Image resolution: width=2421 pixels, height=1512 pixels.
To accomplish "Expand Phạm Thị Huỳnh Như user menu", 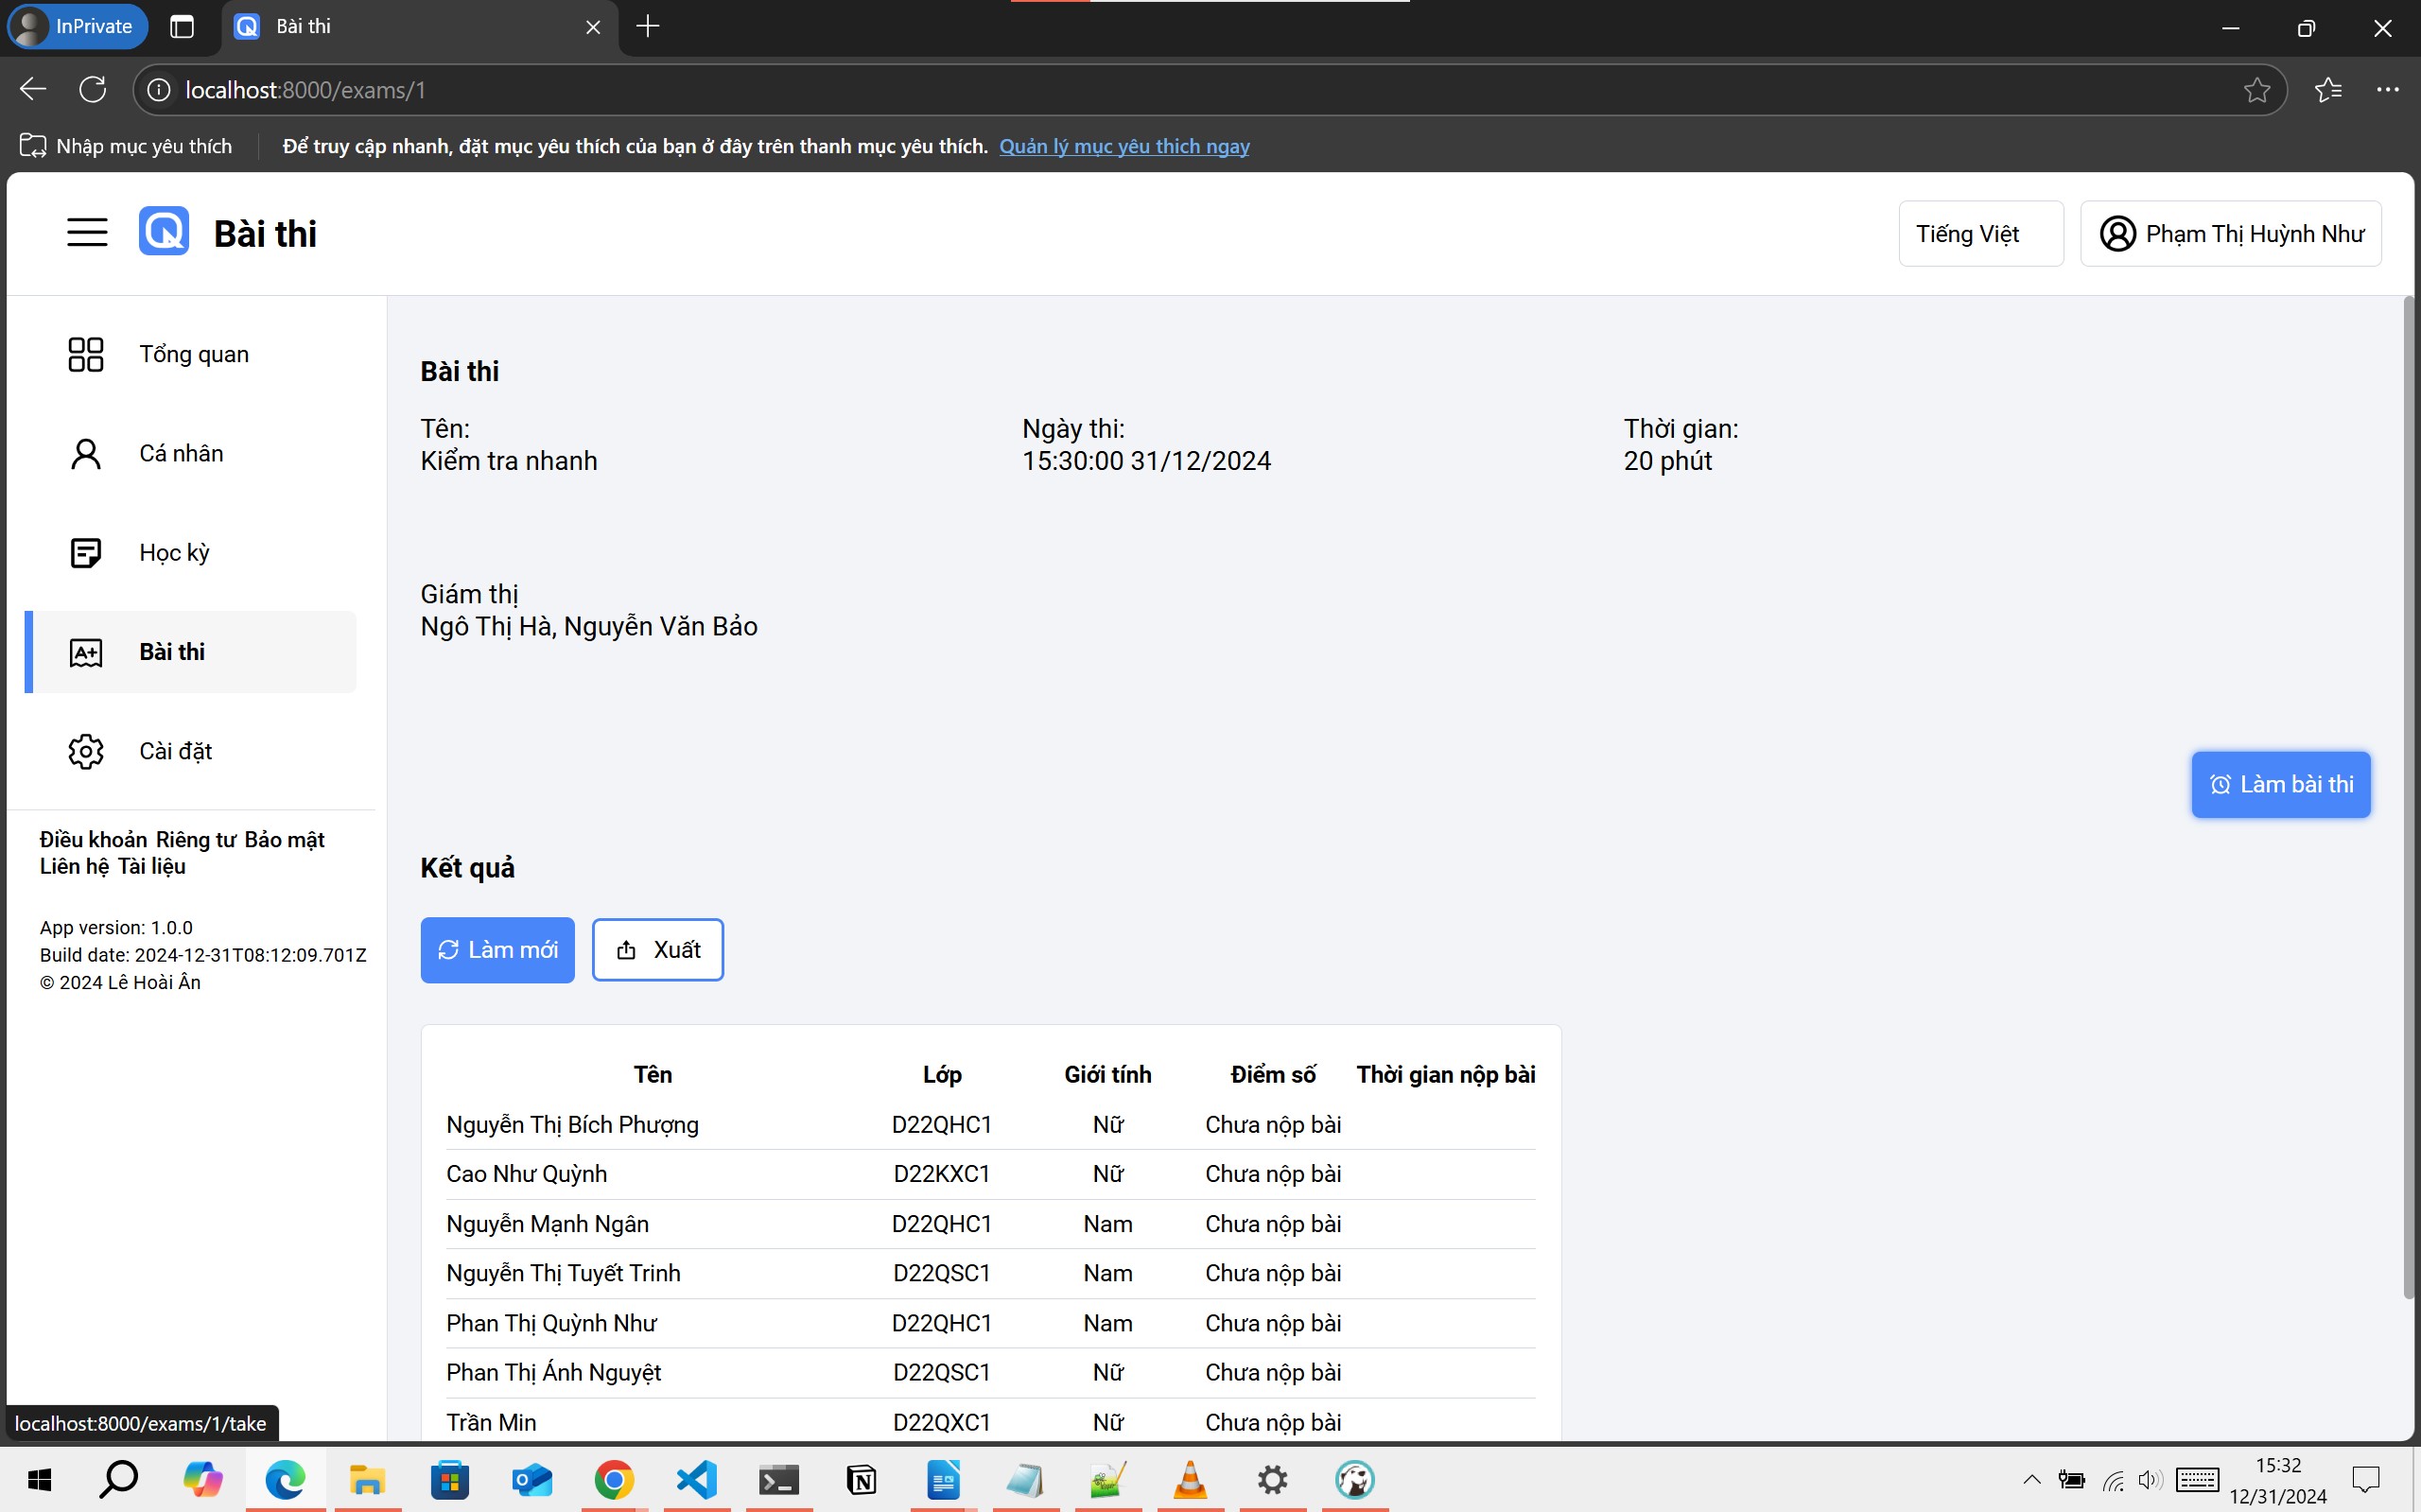I will pyautogui.click(x=2230, y=234).
